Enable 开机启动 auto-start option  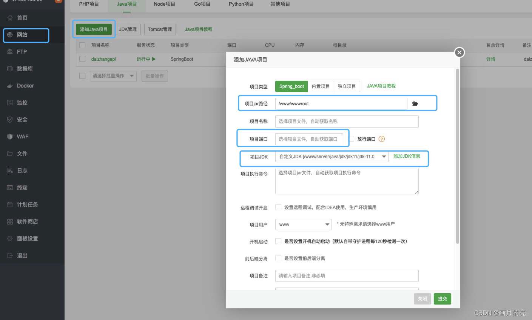[x=278, y=241]
